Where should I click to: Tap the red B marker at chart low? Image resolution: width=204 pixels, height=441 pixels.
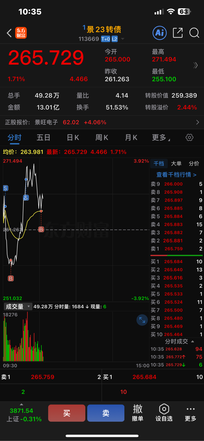pyautogui.click(x=11, y=278)
